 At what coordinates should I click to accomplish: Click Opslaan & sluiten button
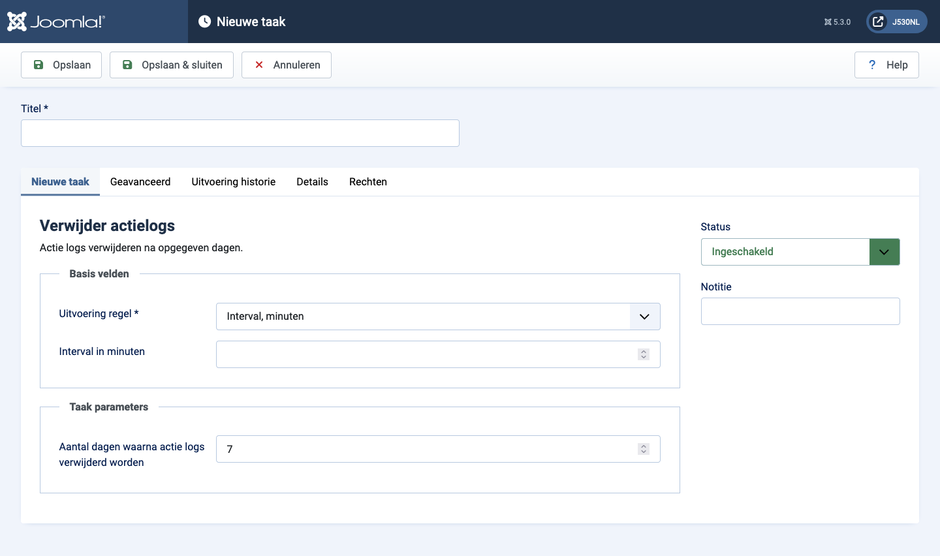172,65
